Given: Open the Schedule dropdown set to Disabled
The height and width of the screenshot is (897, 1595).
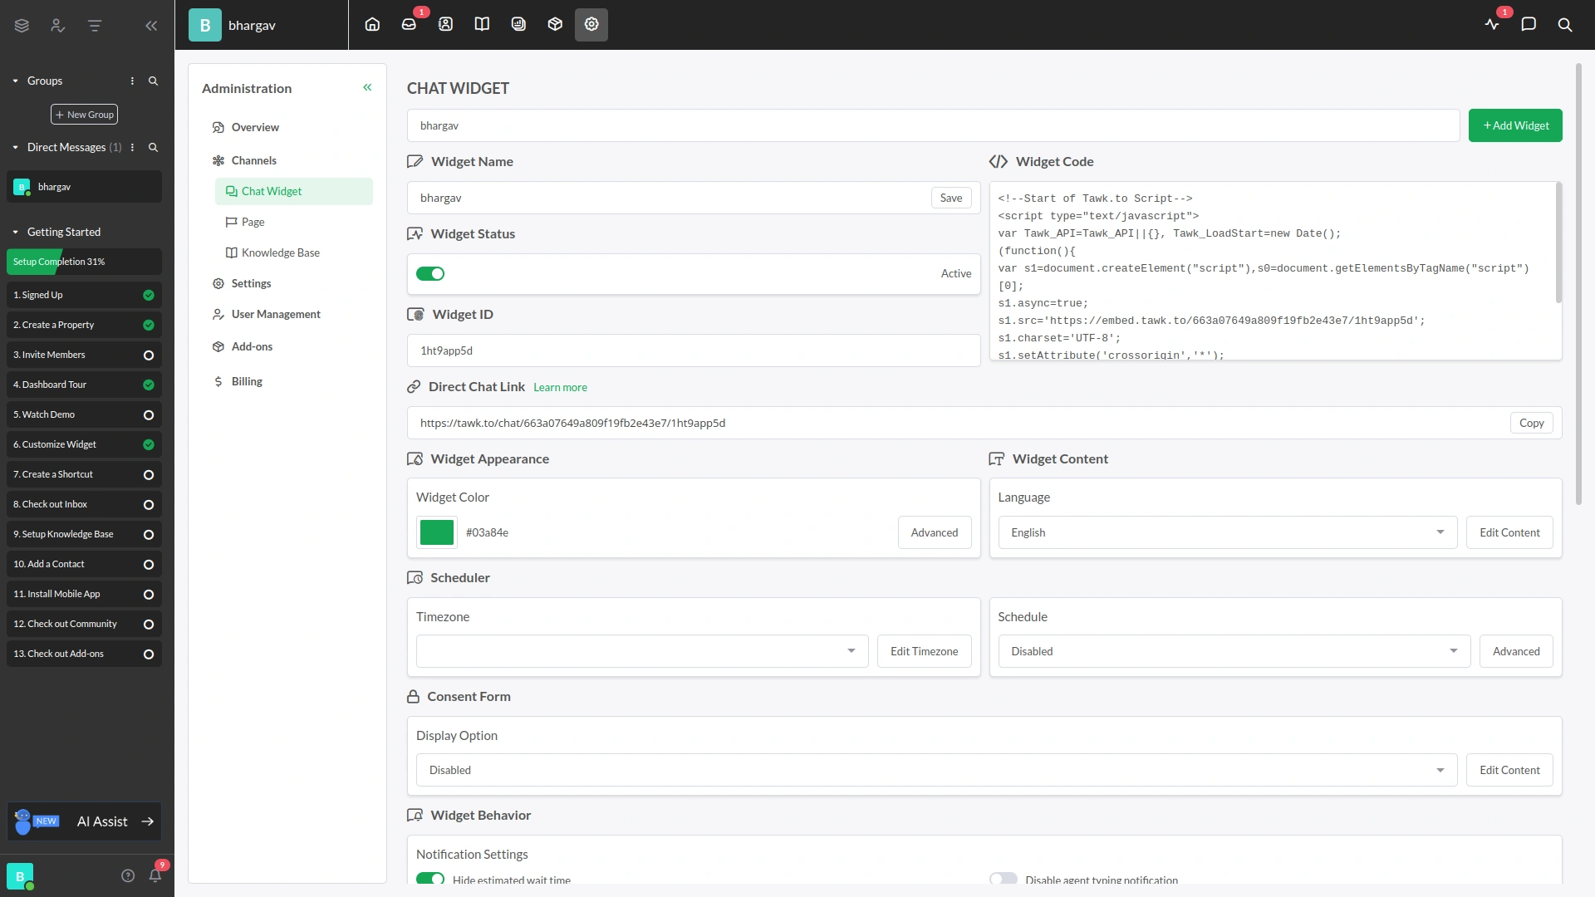Looking at the screenshot, I should (1233, 651).
